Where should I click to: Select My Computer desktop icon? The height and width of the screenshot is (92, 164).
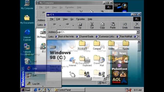click(27, 5)
